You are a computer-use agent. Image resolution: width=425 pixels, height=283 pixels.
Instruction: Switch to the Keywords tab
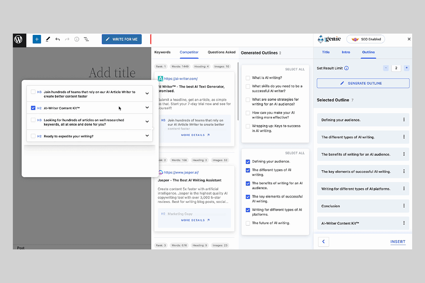click(162, 52)
